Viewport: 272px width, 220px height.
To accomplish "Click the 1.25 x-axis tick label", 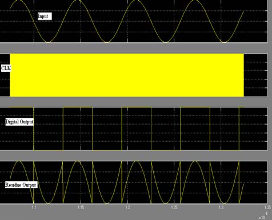I will coord(174,207).
